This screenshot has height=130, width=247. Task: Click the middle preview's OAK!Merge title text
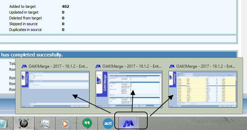[x=132, y=66]
